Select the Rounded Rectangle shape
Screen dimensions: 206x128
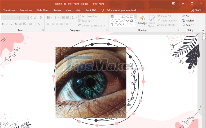pyautogui.click(x=132, y=17)
